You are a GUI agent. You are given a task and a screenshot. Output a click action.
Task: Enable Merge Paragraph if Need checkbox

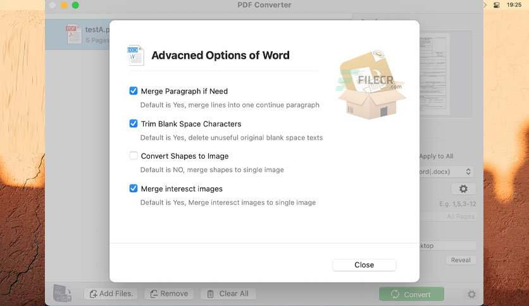[134, 91]
